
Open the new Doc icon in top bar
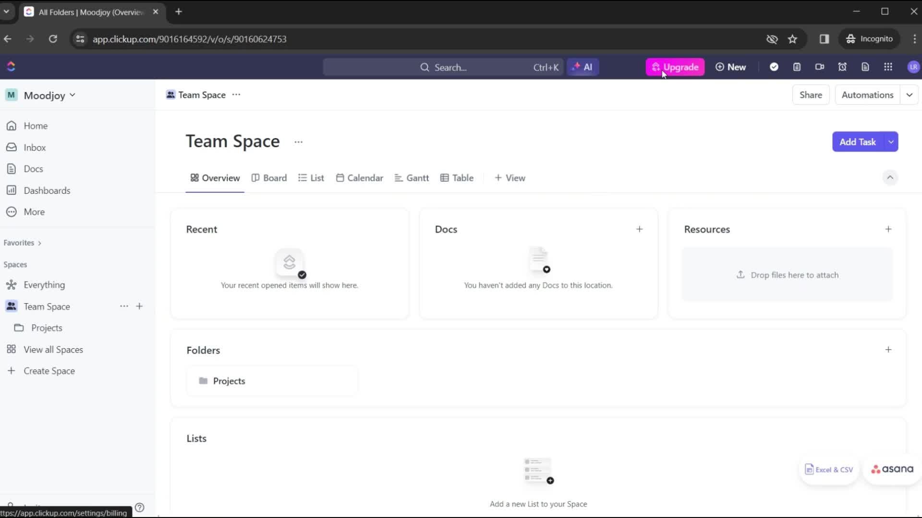(x=865, y=67)
